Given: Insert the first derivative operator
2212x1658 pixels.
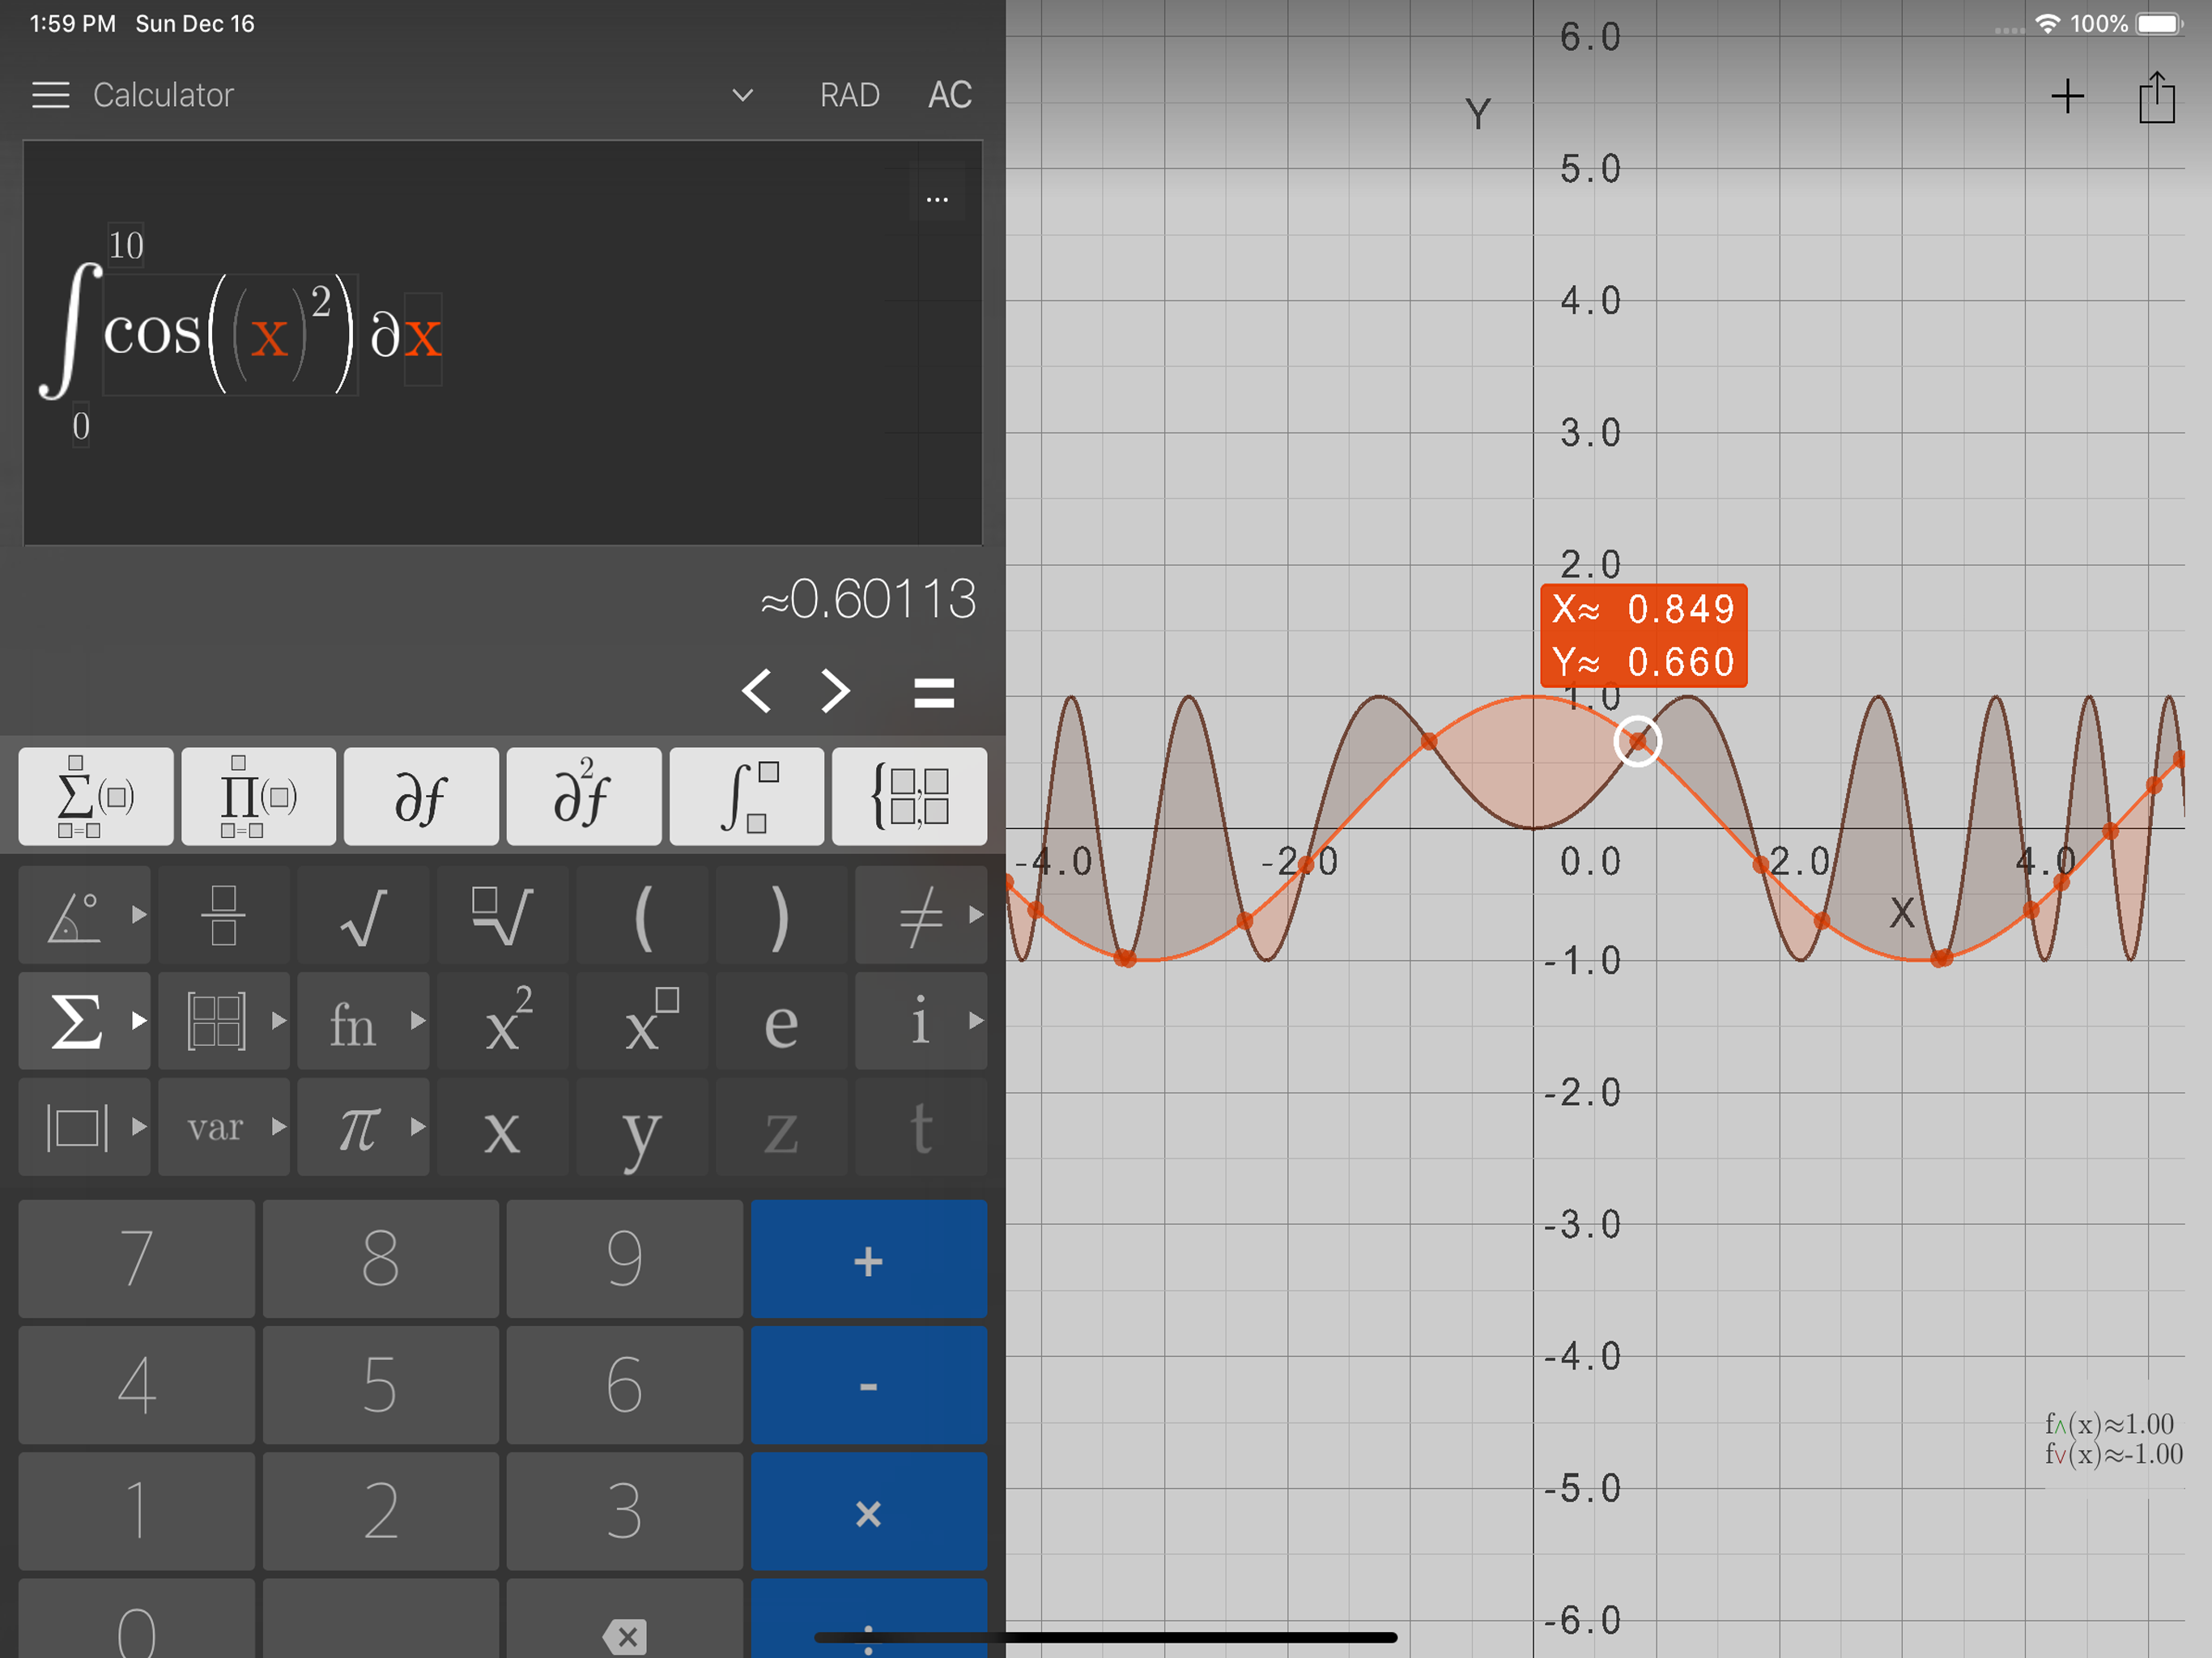Looking at the screenshot, I should 421,797.
